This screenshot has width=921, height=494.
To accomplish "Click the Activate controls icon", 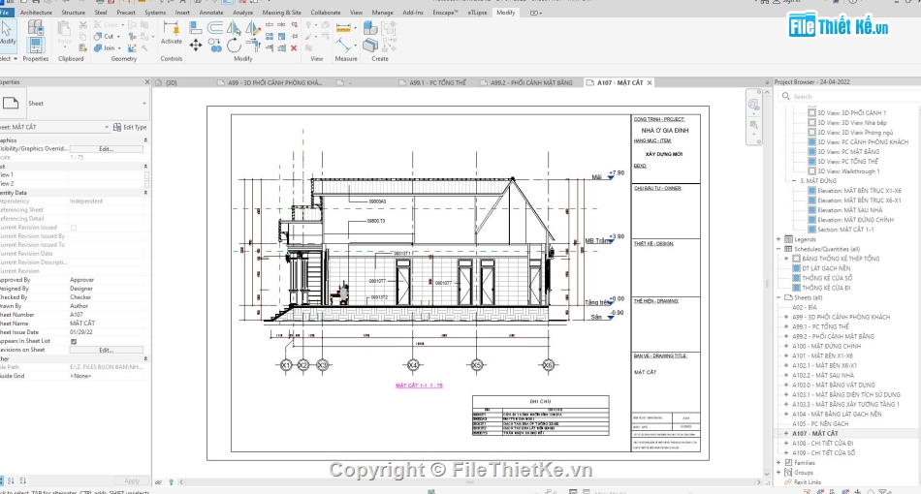I will coord(171,32).
